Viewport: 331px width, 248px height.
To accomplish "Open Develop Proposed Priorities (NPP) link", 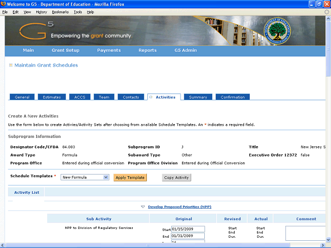I will [x=179, y=207].
